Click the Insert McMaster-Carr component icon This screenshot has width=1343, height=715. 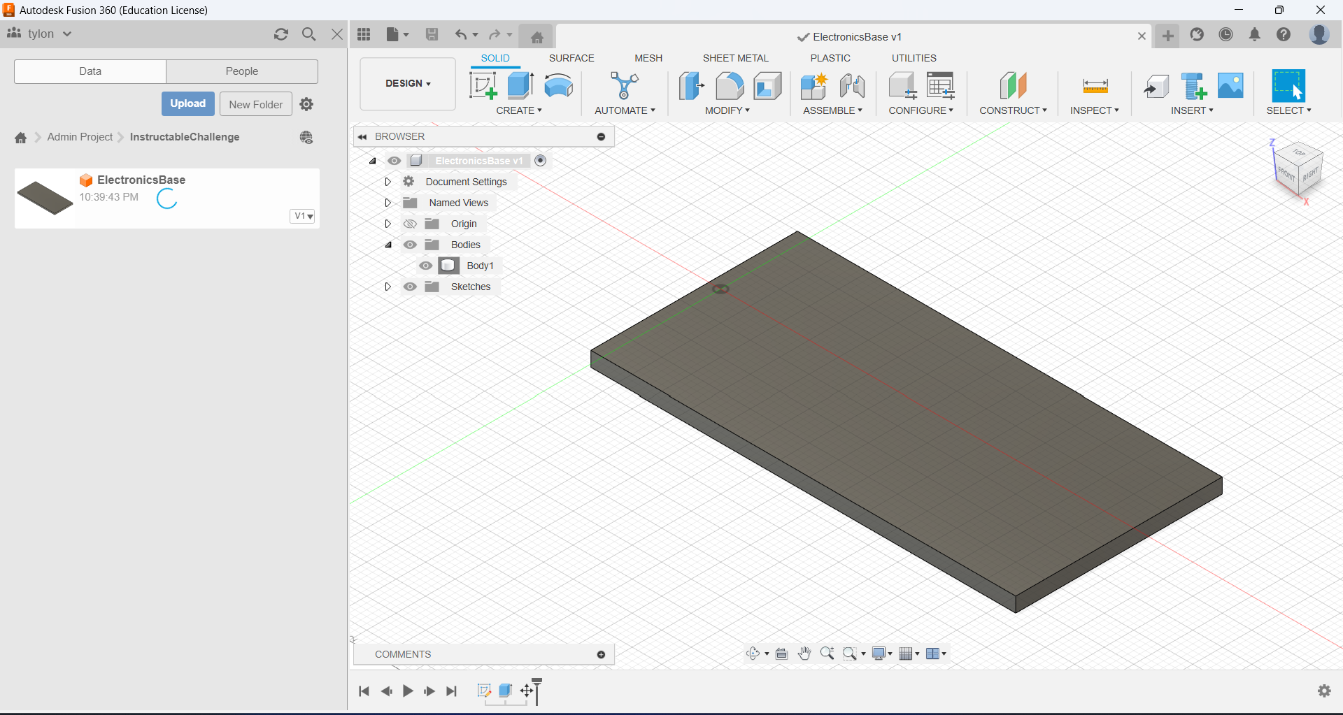pyautogui.click(x=1193, y=86)
